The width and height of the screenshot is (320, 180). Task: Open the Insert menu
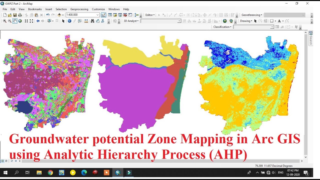click(48, 9)
